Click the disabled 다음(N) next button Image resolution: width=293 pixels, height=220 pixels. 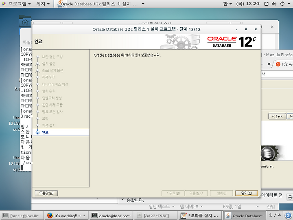point(196,193)
